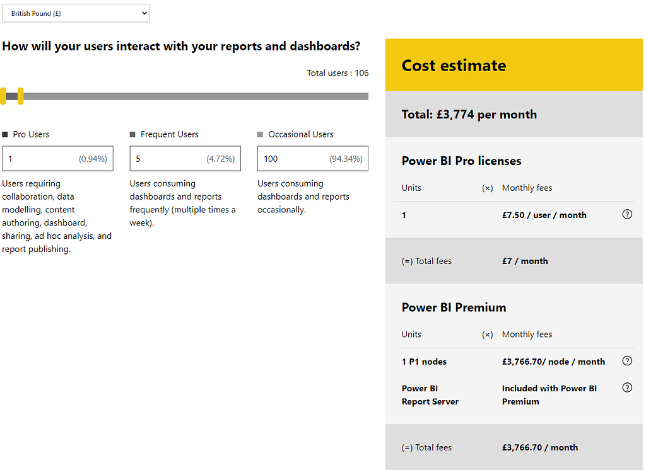The image size is (646, 470).
Task: Click the help icon beside P1 nodes price
Action: coord(627,361)
